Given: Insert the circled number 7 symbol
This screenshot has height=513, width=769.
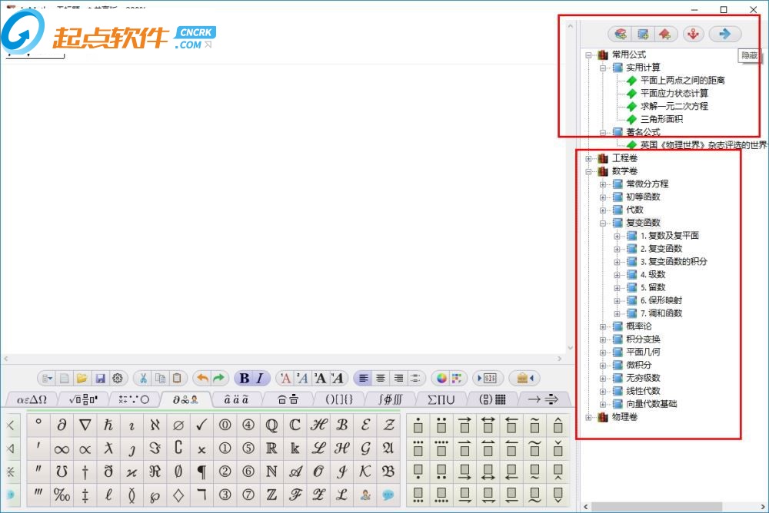Looking at the screenshot, I should (x=248, y=495).
